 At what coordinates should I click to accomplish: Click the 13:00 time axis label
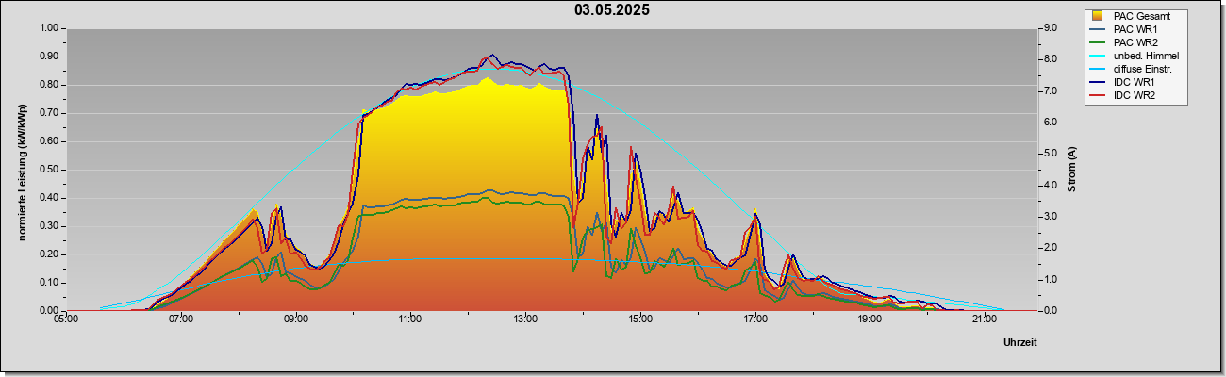coord(525,320)
